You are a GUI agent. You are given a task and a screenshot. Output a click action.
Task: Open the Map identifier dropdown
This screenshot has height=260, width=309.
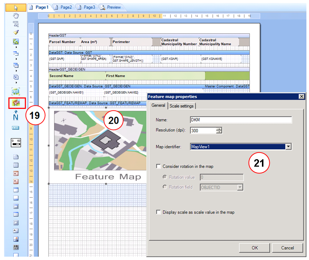click(289, 147)
